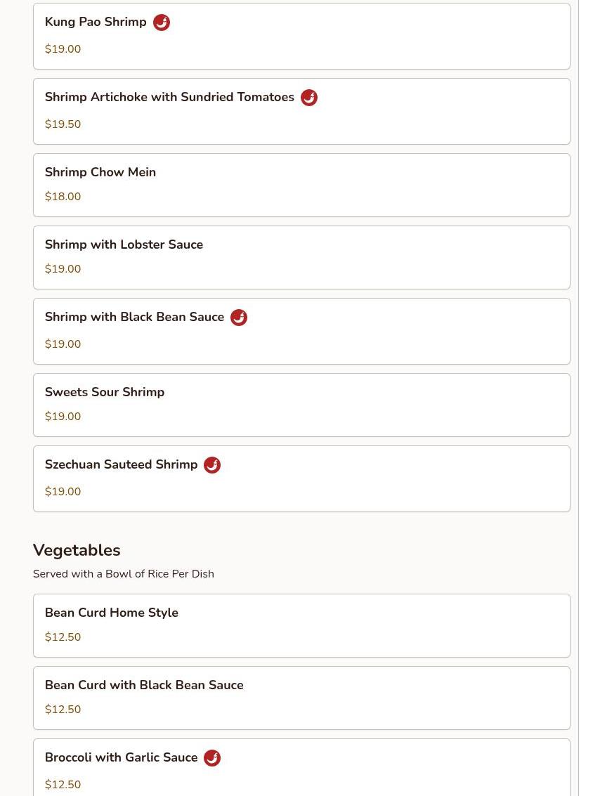Image resolution: width=593 pixels, height=796 pixels.
Task: Choose Bean Curd with Black Bean Sauce
Action: [x=144, y=685]
